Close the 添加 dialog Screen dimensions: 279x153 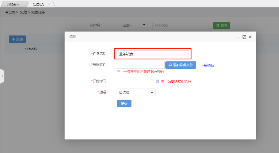(250, 37)
